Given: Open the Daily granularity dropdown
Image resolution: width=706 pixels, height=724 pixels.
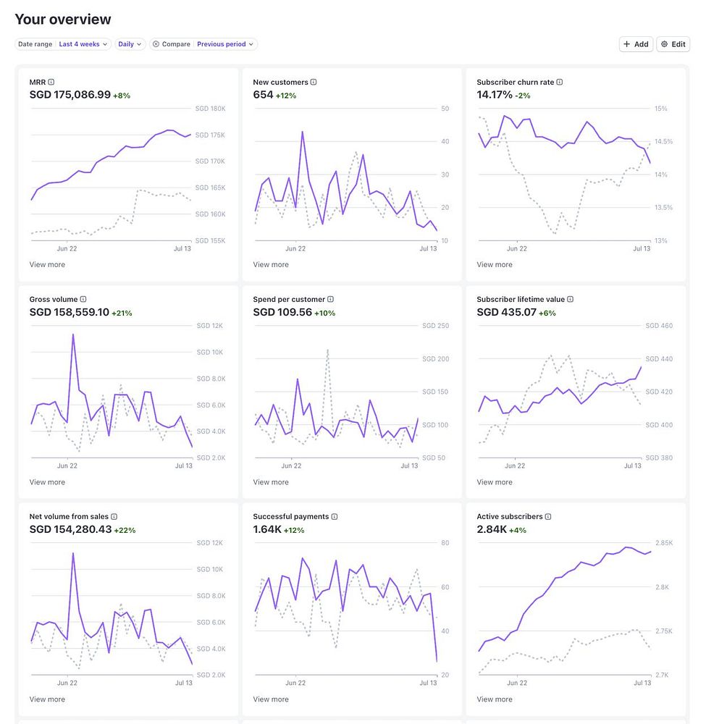Looking at the screenshot, I should click(x=130, y=44).
